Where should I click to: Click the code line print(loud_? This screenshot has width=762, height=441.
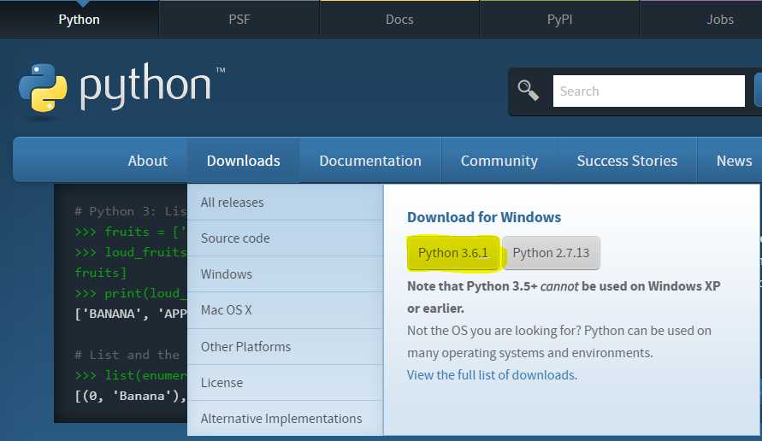(x=131, y=293)
